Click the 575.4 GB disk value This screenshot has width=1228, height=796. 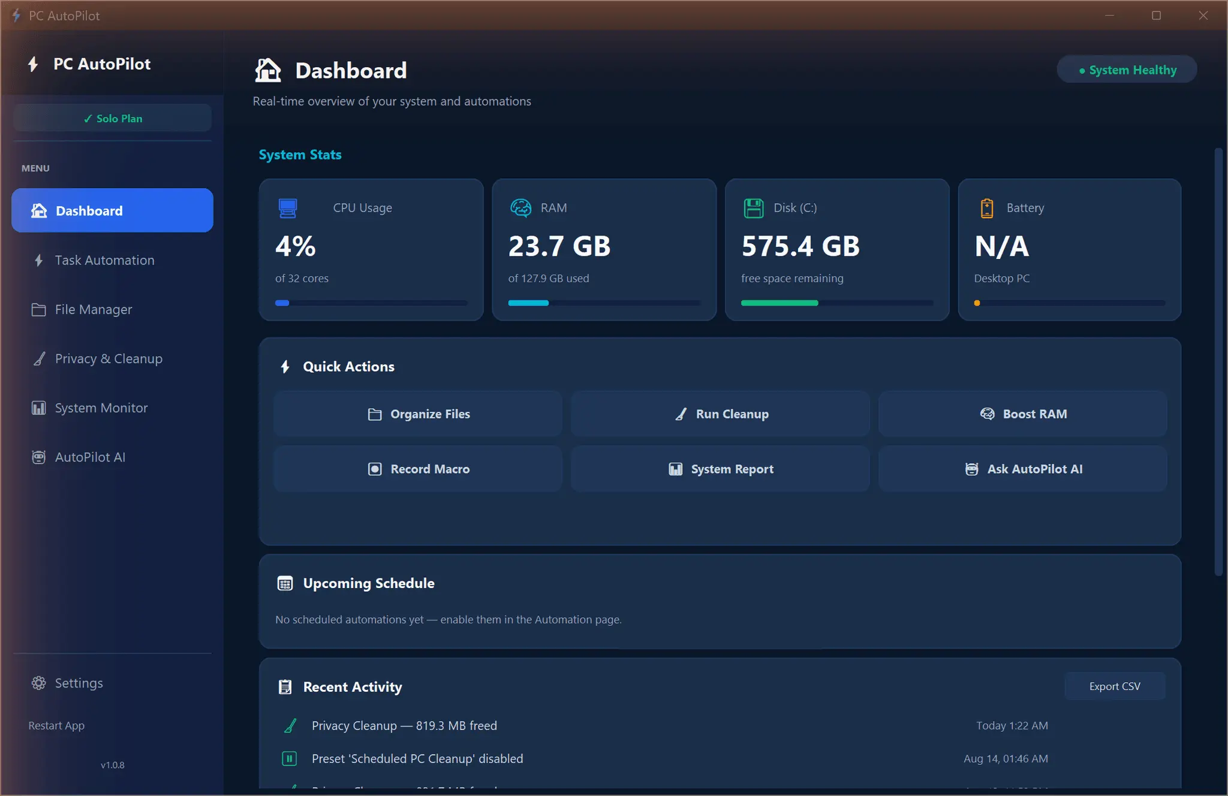click(800, 246)
